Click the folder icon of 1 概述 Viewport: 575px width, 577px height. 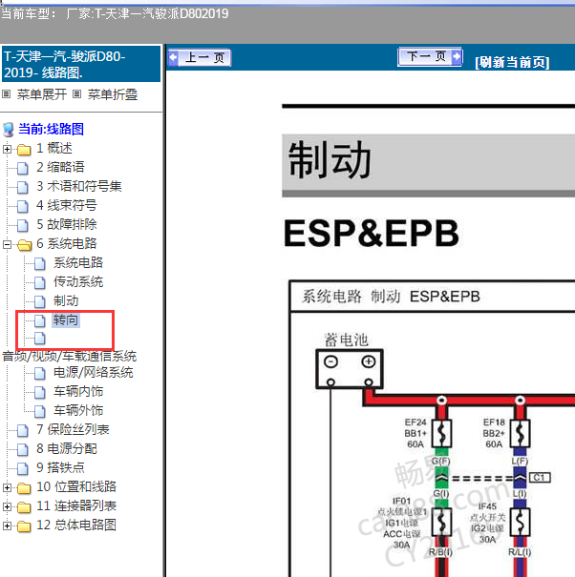[24, 150]
